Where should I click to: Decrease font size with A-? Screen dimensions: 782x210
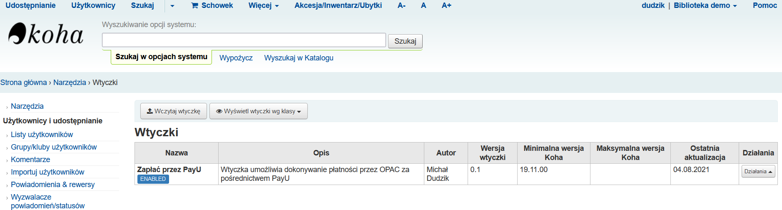tap(401, 5)
